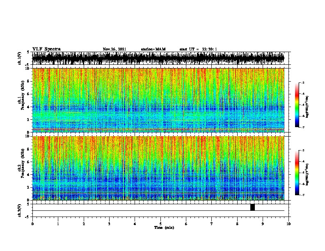
Task: Click the "VLF Spectra" plot title
Action: [46, 49]
